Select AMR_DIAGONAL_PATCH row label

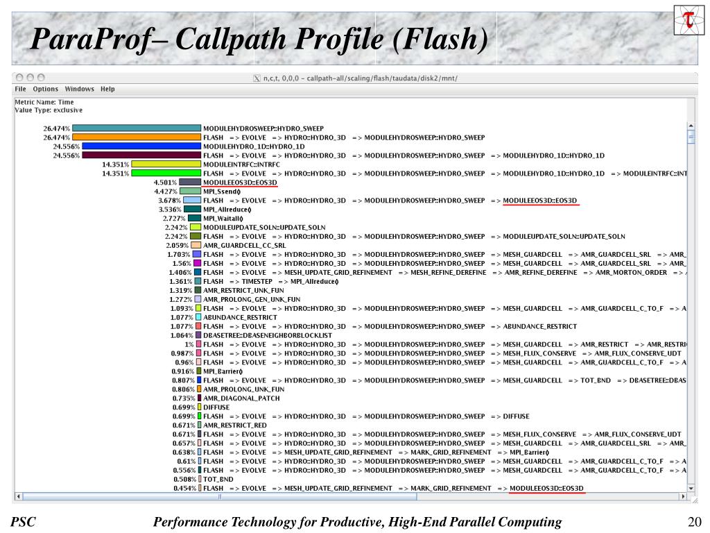(x=241, y=398)
